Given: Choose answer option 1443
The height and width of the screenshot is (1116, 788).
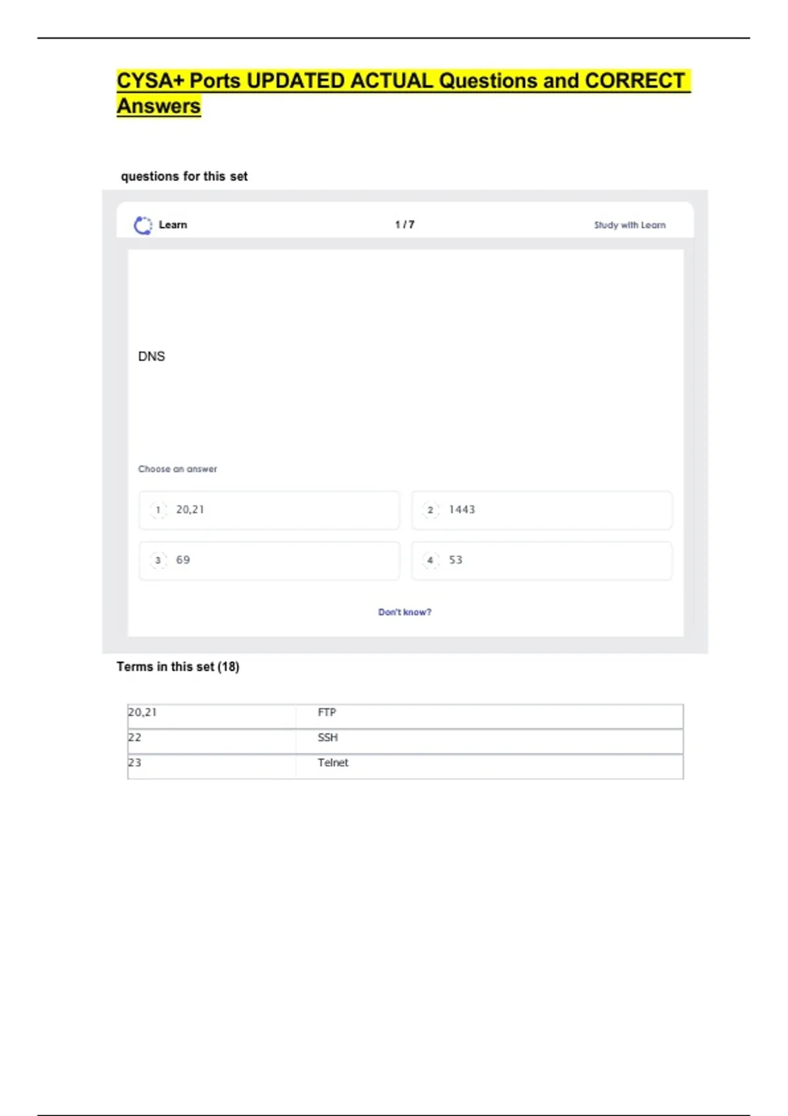Looking at the screenshot, I should [x=541, y=510].
